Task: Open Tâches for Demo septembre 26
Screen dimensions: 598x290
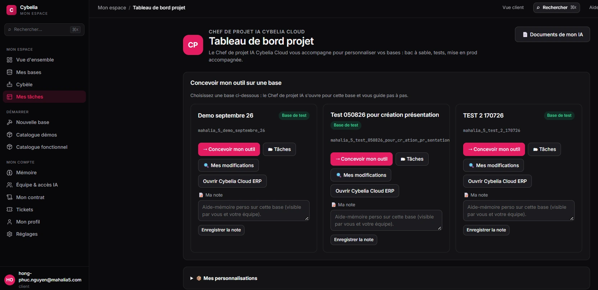Action: pyautogui.click(x=279, y=149)
